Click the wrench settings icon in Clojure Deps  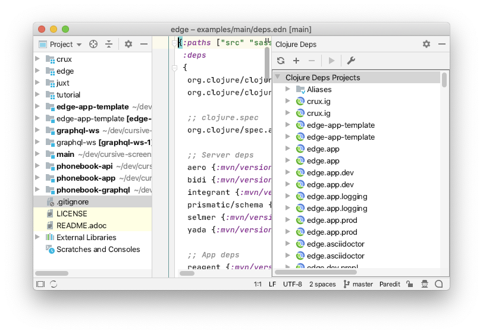pyautogui.click(x=351, y=61)
